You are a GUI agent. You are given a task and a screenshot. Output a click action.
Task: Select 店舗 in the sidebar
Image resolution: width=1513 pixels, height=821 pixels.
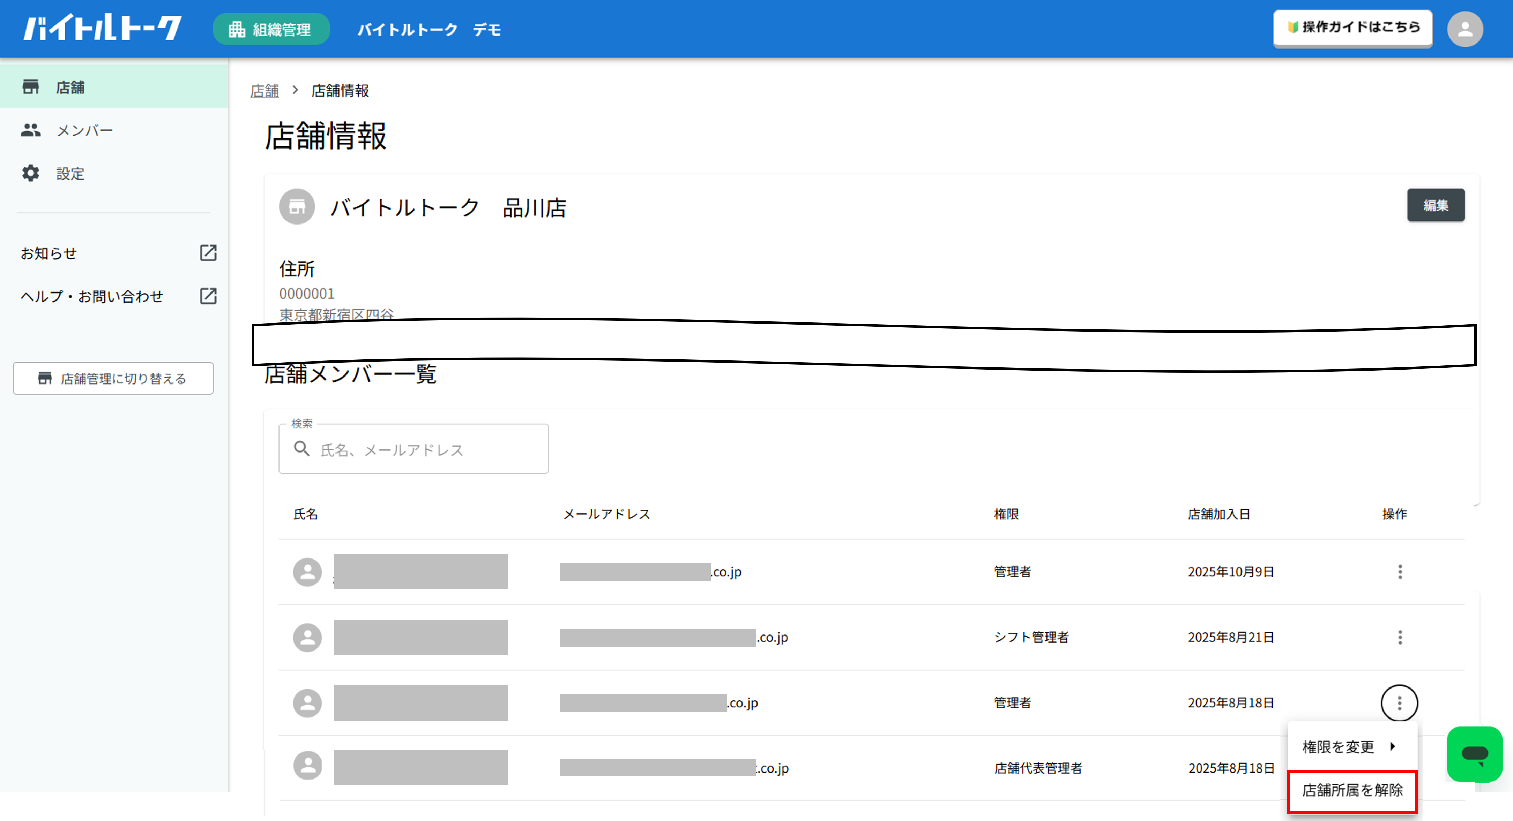[114, 87]
